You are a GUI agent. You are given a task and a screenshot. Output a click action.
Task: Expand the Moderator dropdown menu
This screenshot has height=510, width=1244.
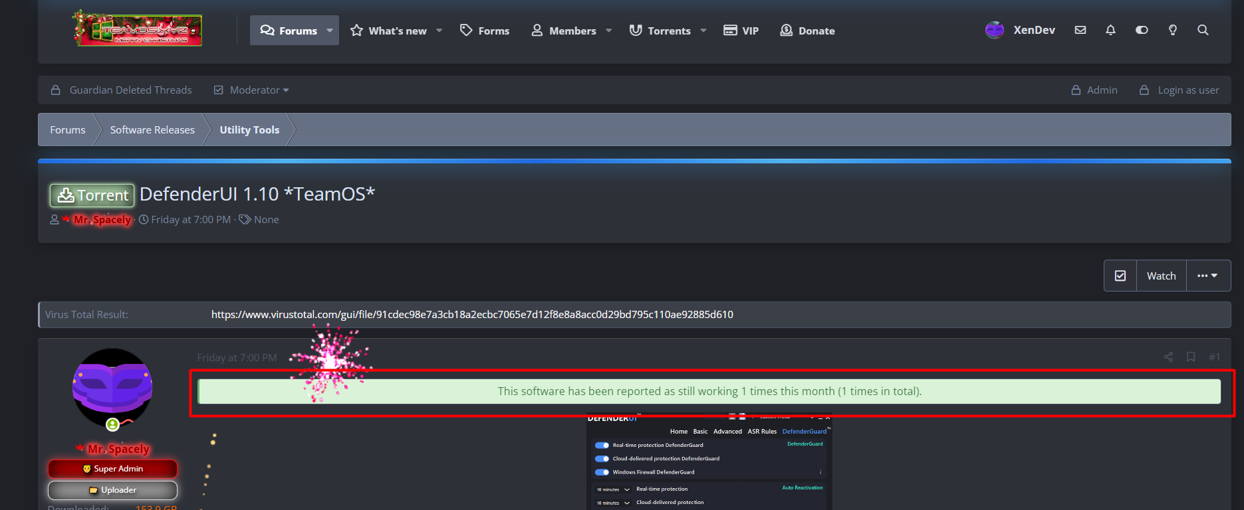(x=251, y=90)
